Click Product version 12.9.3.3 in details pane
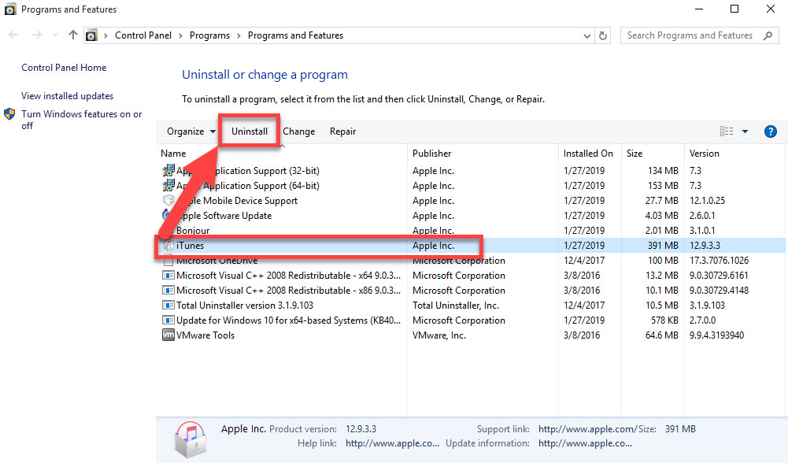 click(361, 429)
